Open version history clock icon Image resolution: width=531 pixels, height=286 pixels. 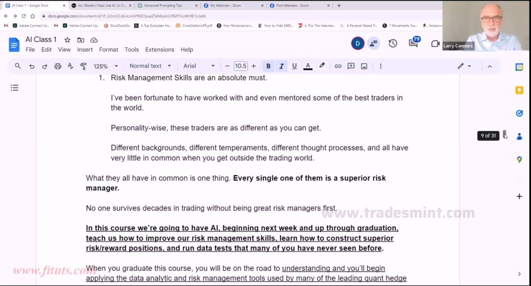[x=393, y=44]
